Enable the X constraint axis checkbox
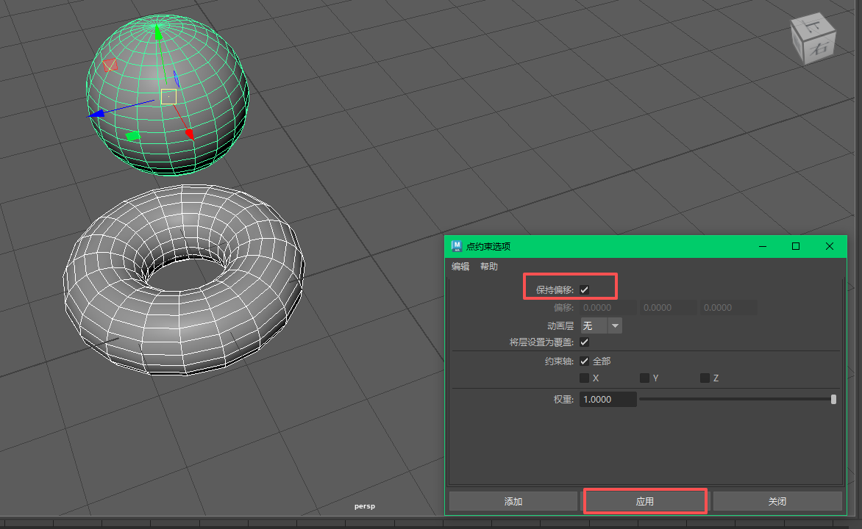 (x=585, y=378)
